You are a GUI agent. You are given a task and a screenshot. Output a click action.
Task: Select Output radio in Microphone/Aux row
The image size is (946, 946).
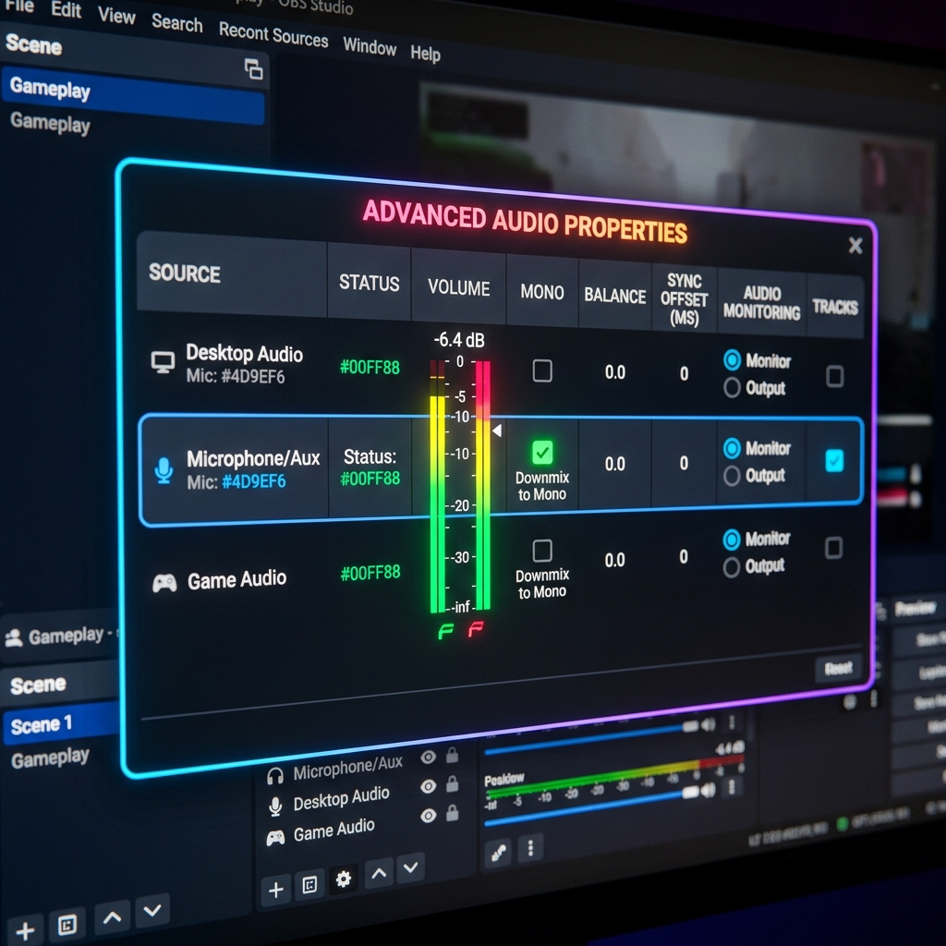[x=732, y=476]
